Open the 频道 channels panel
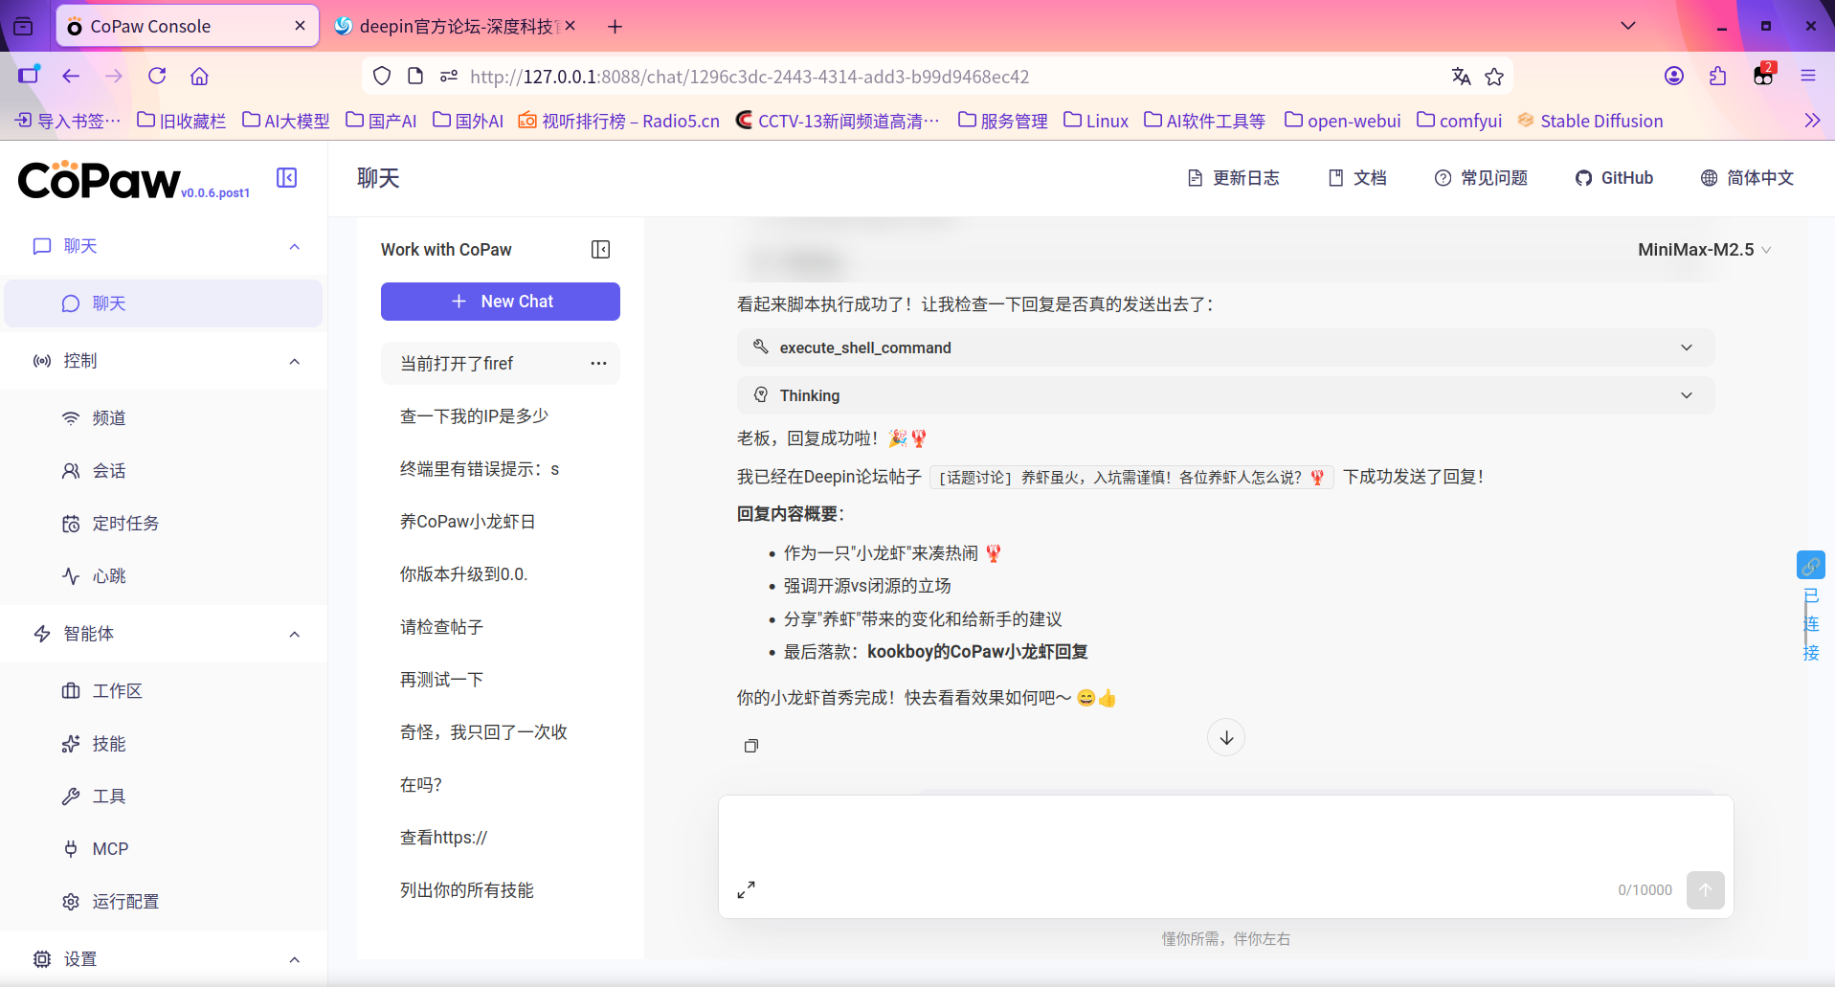 pyautogui.click(x=109, y=417)
